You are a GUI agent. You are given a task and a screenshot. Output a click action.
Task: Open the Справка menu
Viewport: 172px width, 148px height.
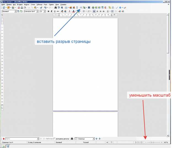(x=63, y=5)
